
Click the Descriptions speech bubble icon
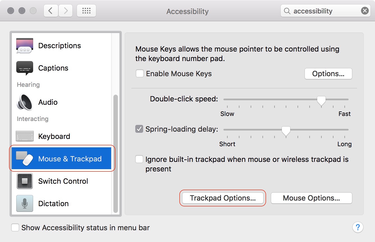pos(25,46)
